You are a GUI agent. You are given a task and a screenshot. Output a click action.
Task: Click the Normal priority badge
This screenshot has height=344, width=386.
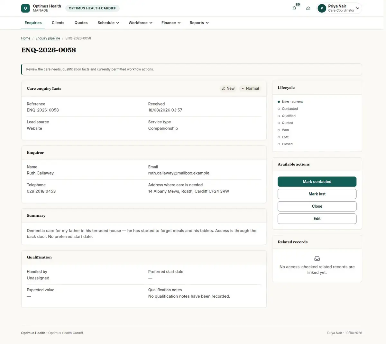[x=250, y=88]
